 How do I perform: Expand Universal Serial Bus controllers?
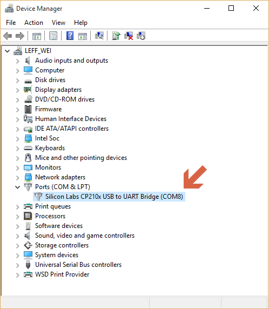[18, 265]
